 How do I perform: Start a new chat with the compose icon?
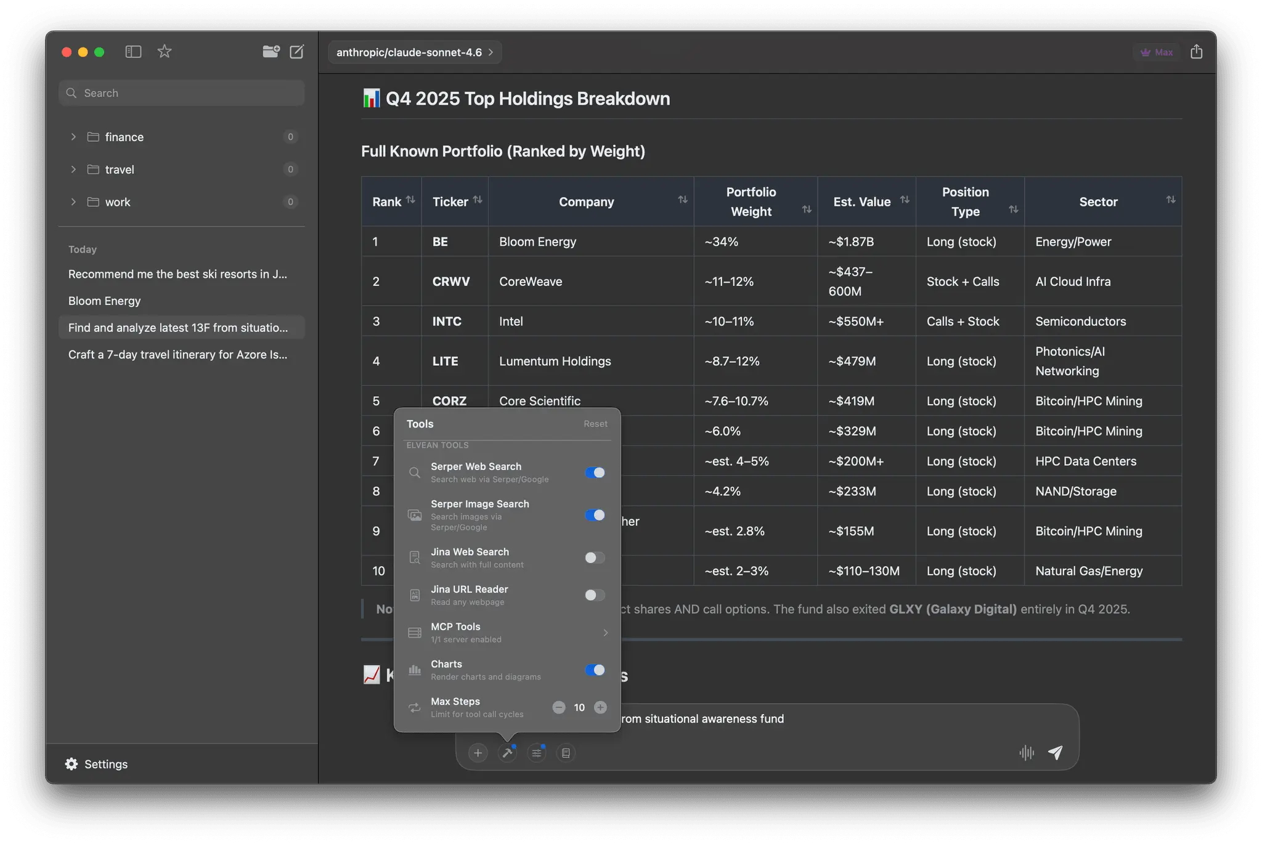[x=297, y=52]
